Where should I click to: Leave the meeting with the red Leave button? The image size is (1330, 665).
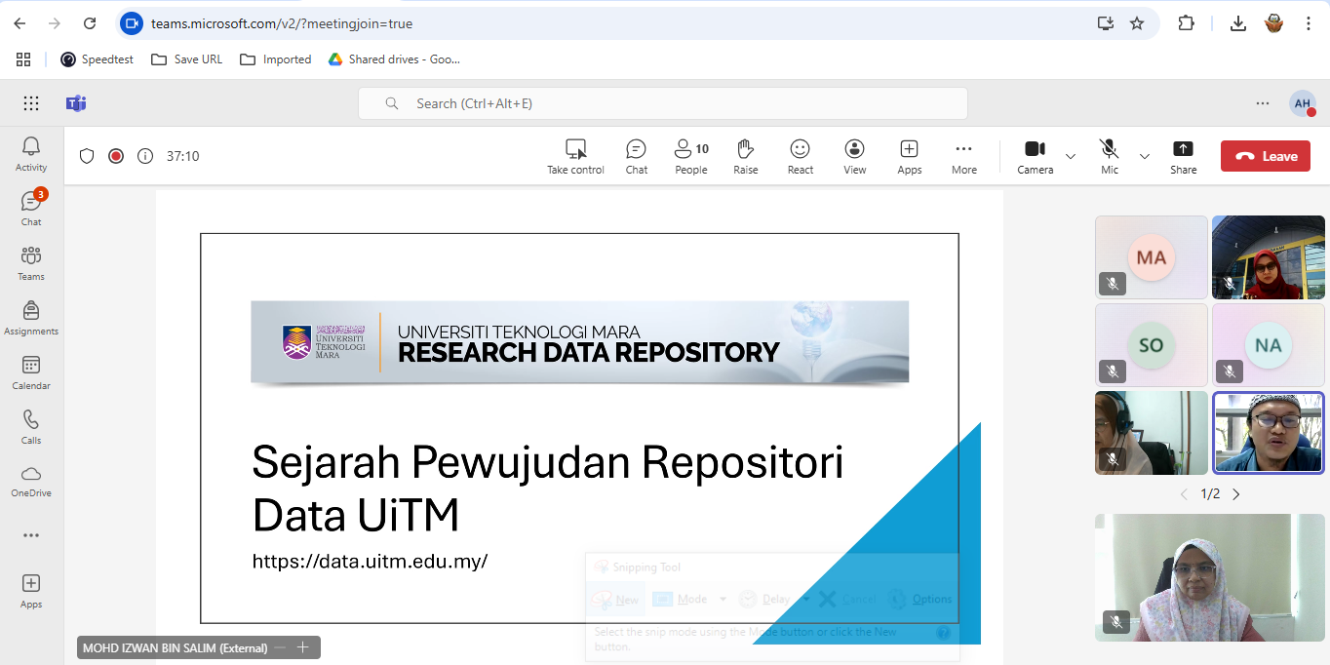1266,156
